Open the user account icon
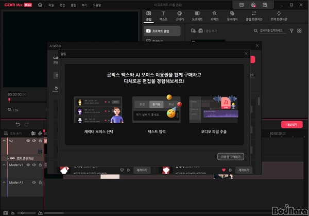 (253, 5)
